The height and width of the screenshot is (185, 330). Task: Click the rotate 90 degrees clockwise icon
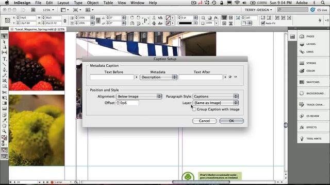(x=132, y=17)
